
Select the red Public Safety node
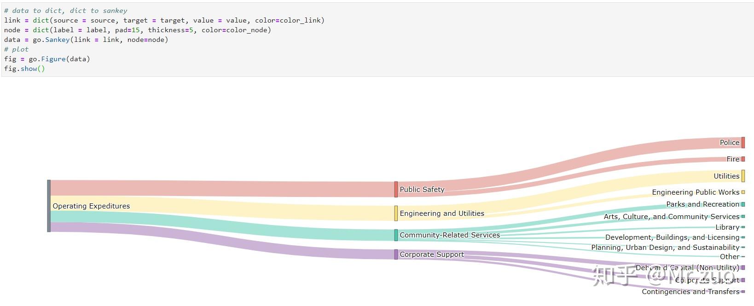click(x=396, y=189)
